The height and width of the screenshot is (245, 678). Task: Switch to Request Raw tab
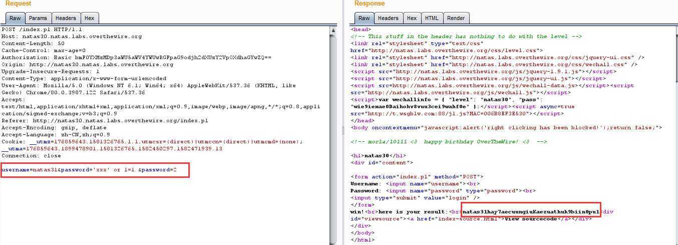point(15,18)
